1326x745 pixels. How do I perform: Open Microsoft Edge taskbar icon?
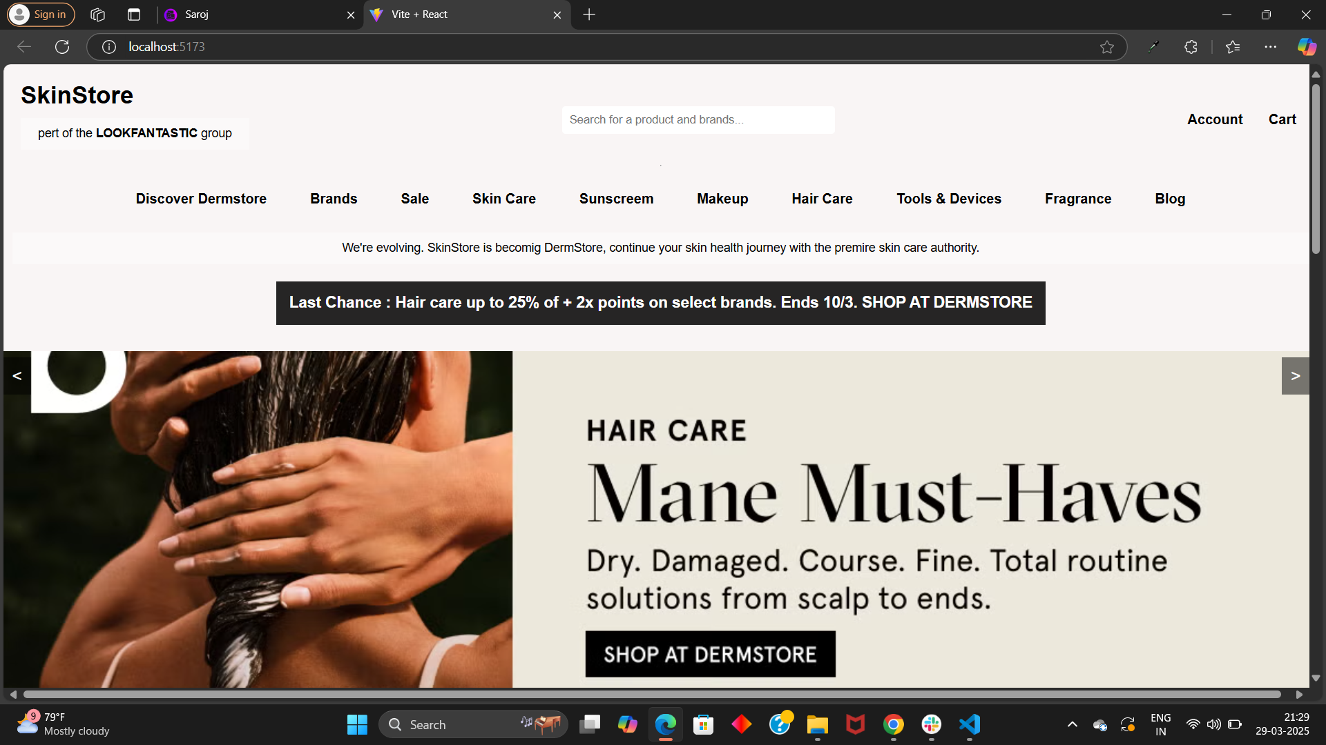pos(665,724)
